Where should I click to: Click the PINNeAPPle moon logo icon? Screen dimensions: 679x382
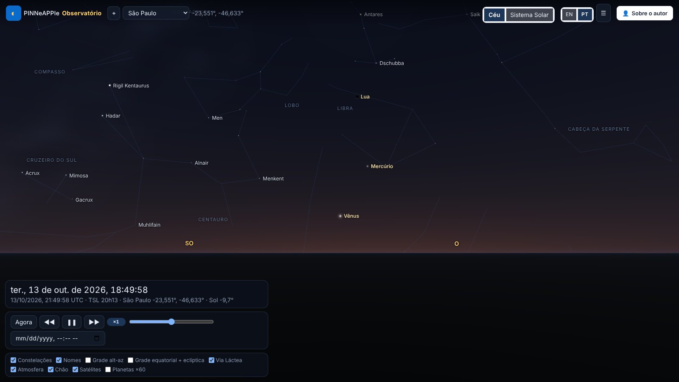14,13
